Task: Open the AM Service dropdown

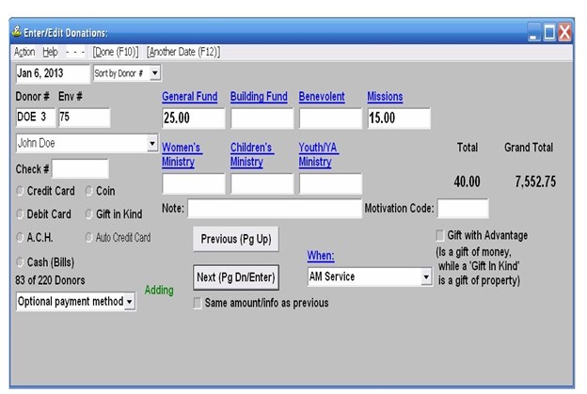Action: tap(425, 277)
